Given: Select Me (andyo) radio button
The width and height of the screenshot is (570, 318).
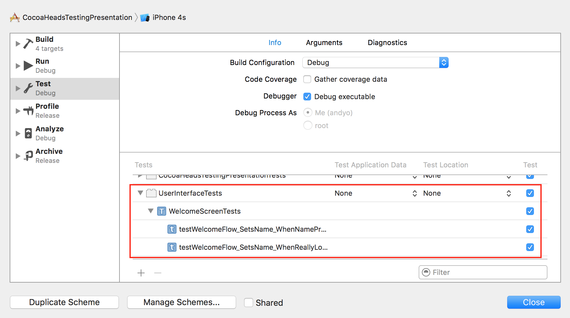Looking at the screenshot, I should pos(308,112).
